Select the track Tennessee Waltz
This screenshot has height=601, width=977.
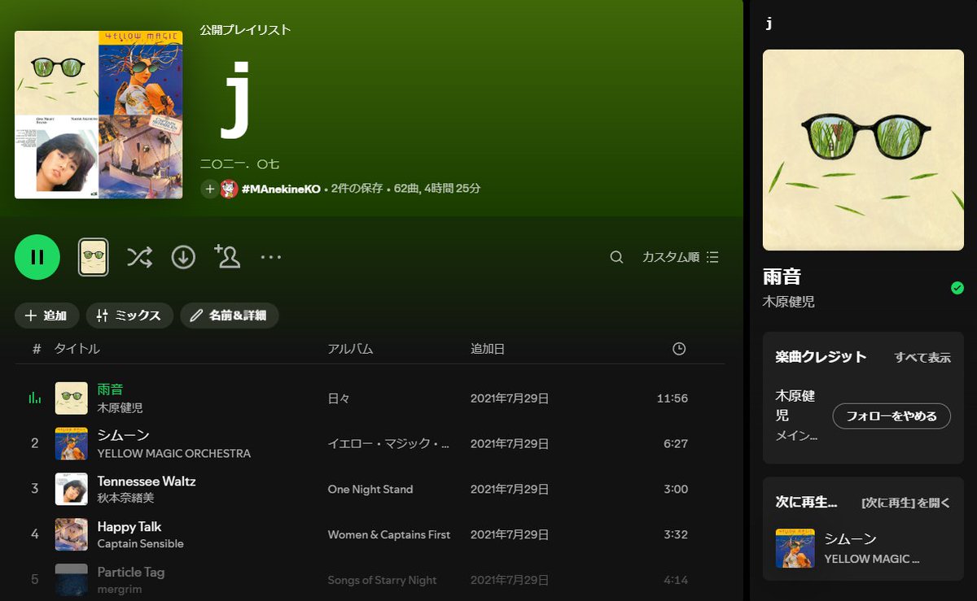click(147, 481)
